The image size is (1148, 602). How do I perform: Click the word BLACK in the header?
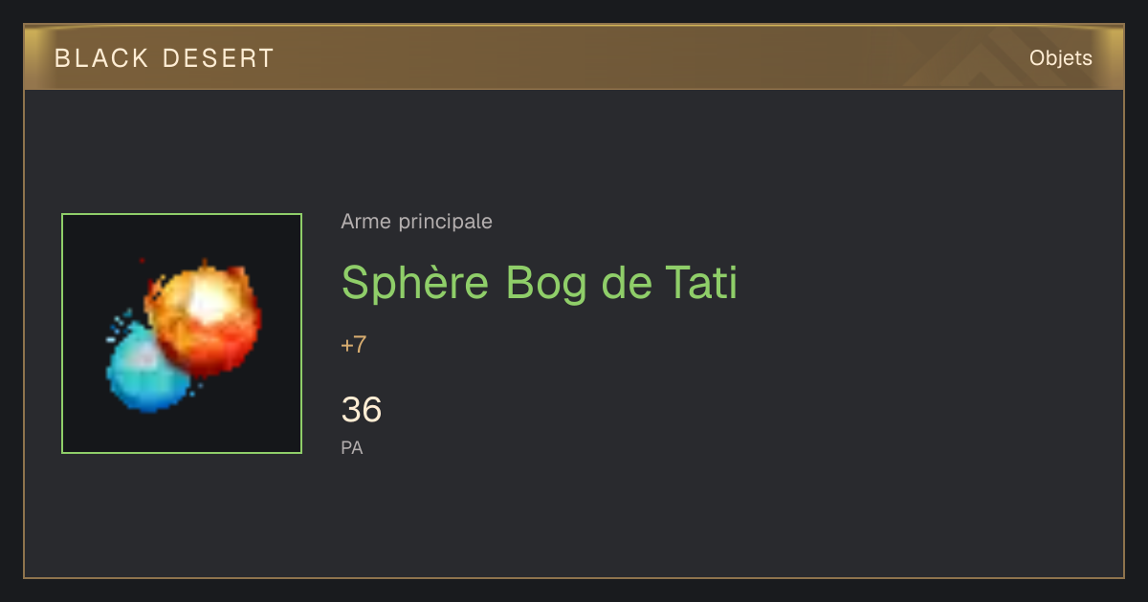101,58
